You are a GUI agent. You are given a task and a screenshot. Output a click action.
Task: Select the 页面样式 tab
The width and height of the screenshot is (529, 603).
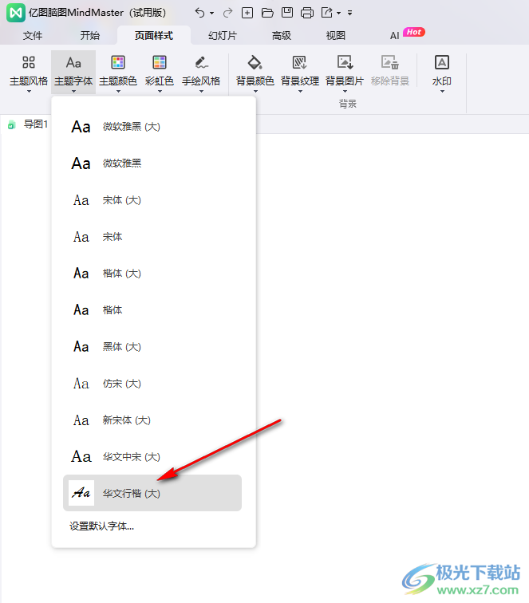154,36
